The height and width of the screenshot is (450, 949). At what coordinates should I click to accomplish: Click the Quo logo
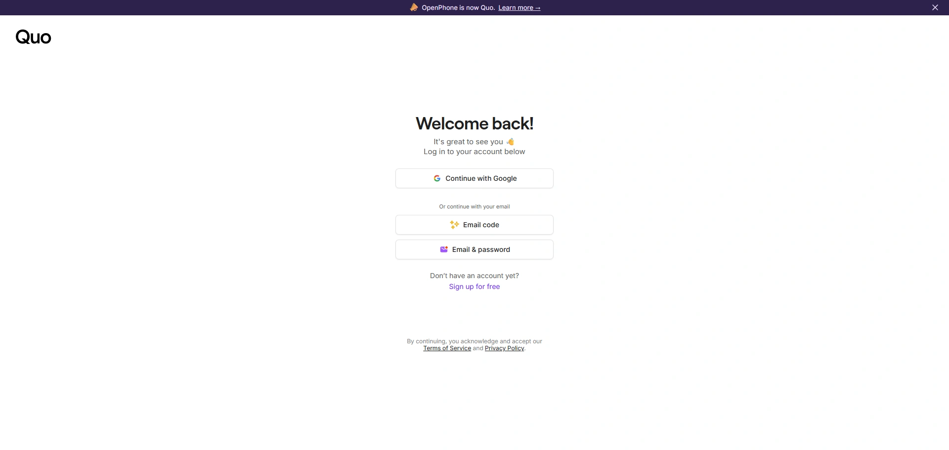pyautogui.click(x=34, y=37)
